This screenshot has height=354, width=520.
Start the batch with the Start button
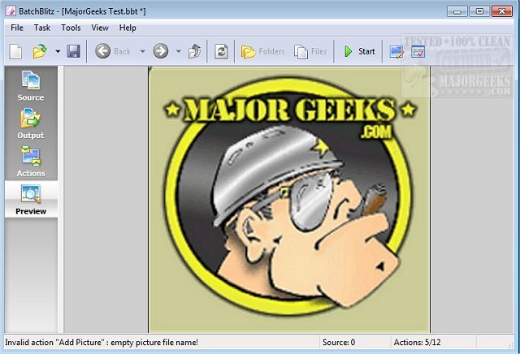point(359,51)
